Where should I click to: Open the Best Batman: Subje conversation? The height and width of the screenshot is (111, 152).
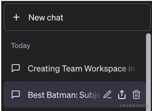[75, 95]
